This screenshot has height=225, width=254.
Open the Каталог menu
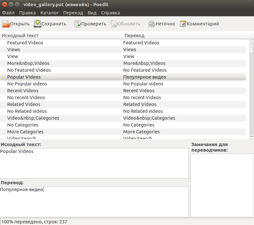50,13
